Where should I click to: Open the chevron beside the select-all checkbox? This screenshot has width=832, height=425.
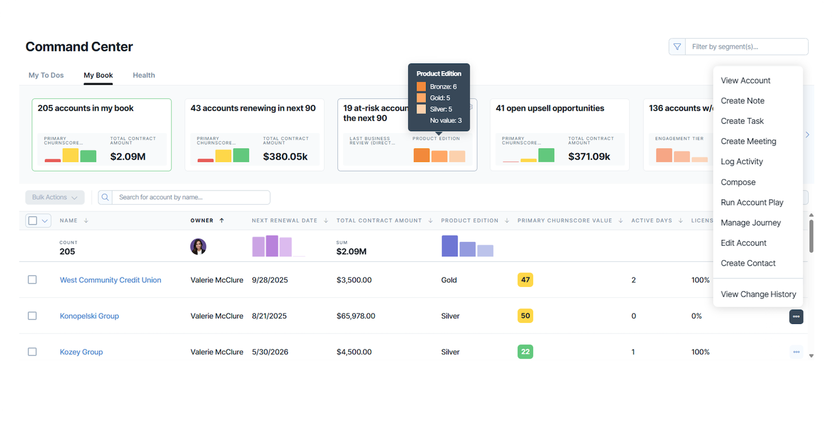pos(44,220)
